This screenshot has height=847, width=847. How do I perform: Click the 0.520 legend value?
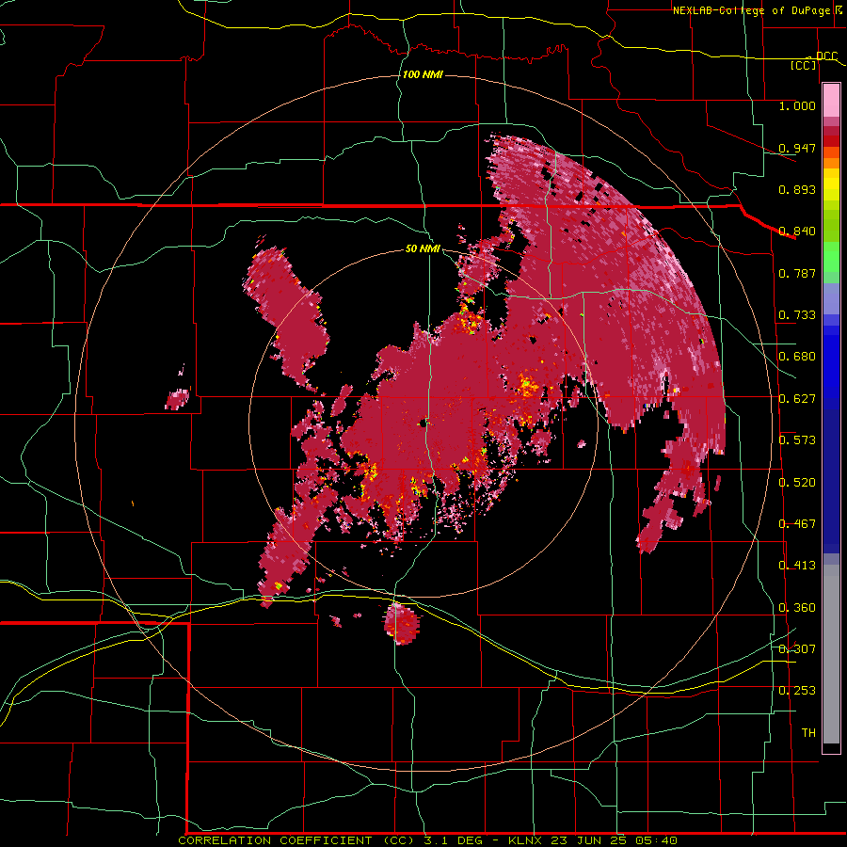pos(797,483)
